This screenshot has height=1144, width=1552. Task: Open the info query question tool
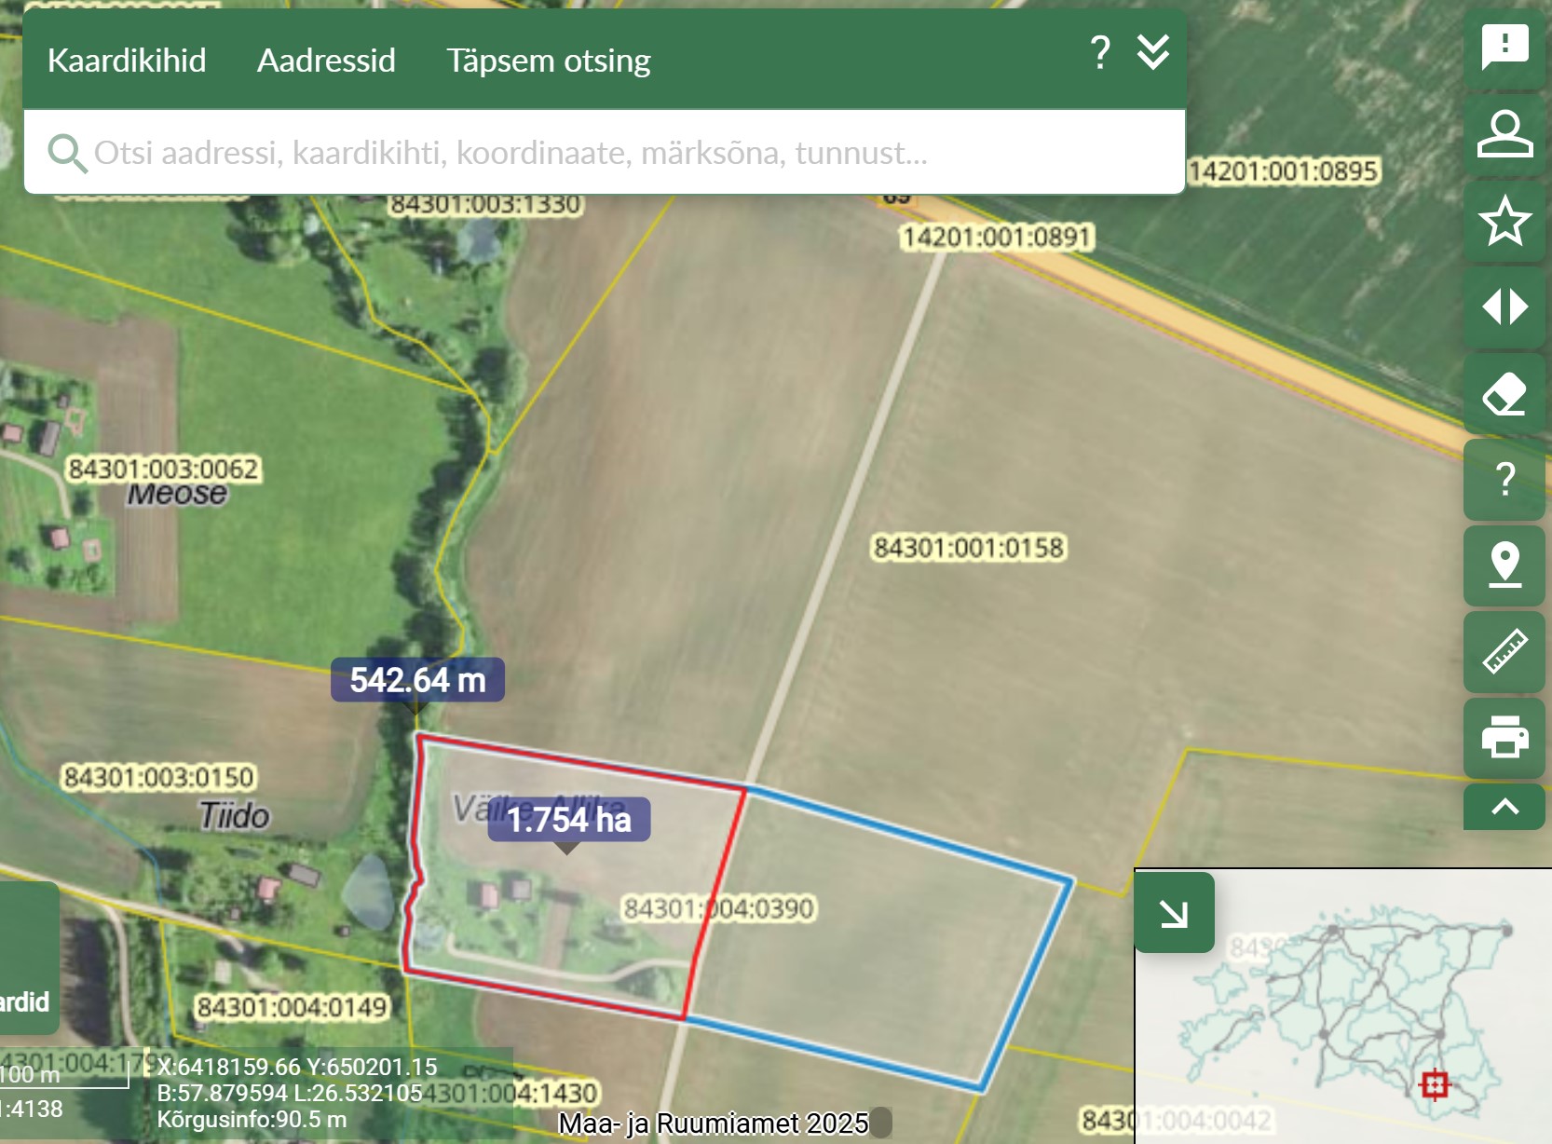pos(1504,479)
